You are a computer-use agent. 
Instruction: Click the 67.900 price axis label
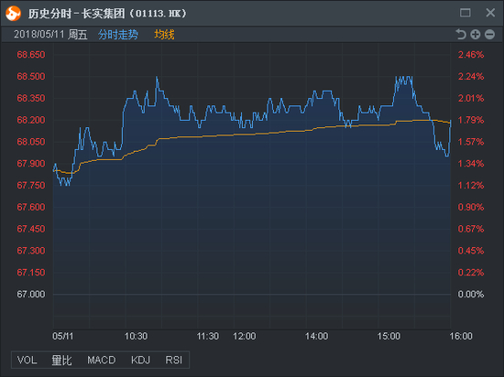31,164
